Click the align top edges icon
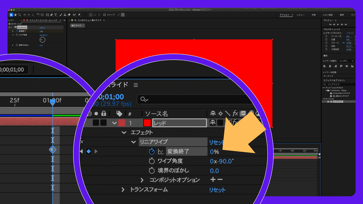This screenshot has height=204, width=363. click(x=341, y=66)
